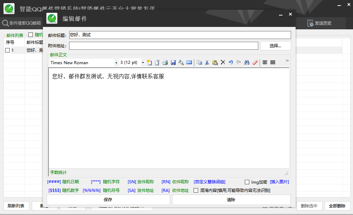Click the 附件地址 input field

coord(164,46)
